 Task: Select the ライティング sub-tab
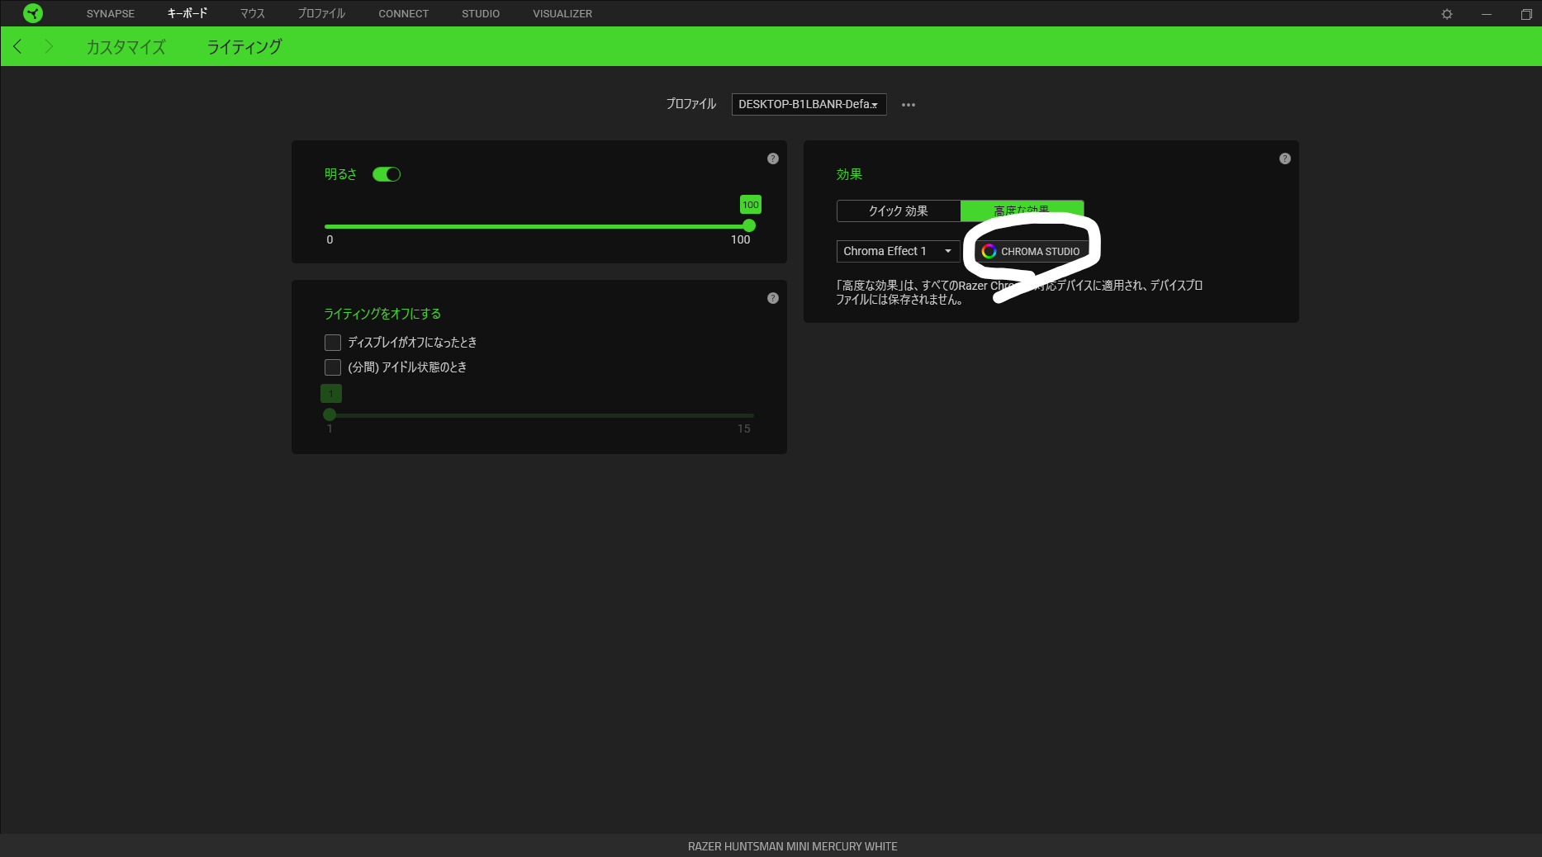click(244, 47)
